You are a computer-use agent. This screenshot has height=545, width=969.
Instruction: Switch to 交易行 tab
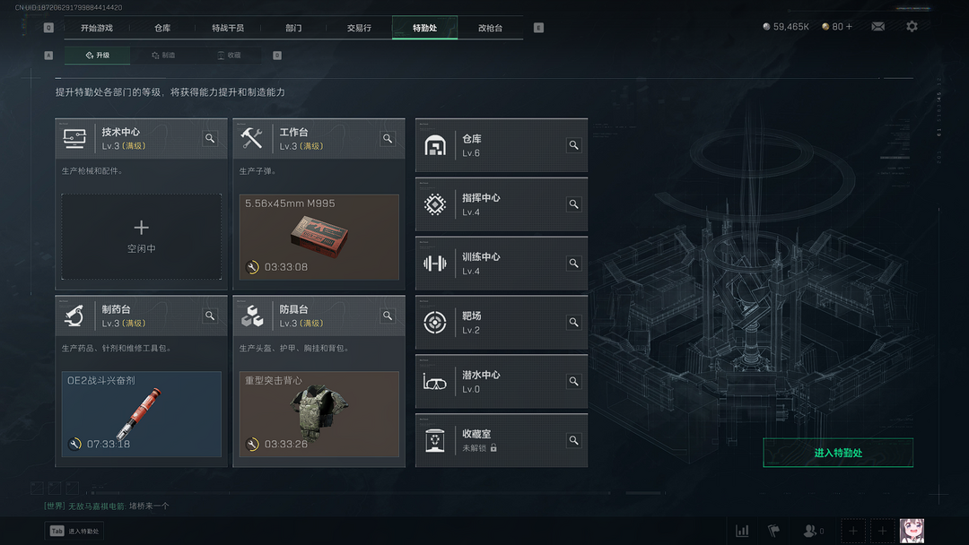pyautogui.click(x=359, y=28)
